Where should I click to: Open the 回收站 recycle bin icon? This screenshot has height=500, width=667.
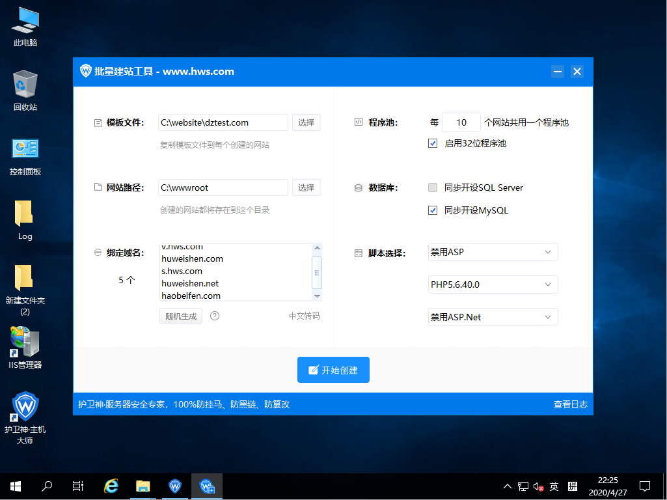click(25, 88)
